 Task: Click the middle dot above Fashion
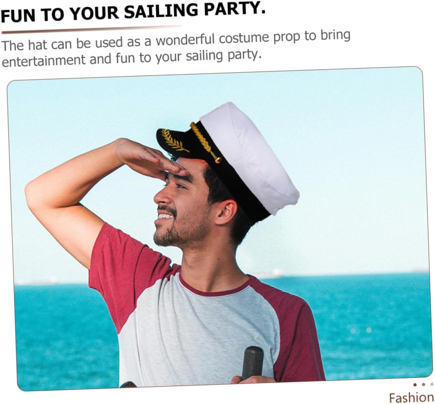[423, 385]
